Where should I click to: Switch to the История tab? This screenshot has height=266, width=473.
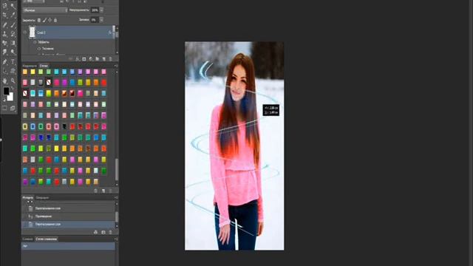tap(28, 197)
